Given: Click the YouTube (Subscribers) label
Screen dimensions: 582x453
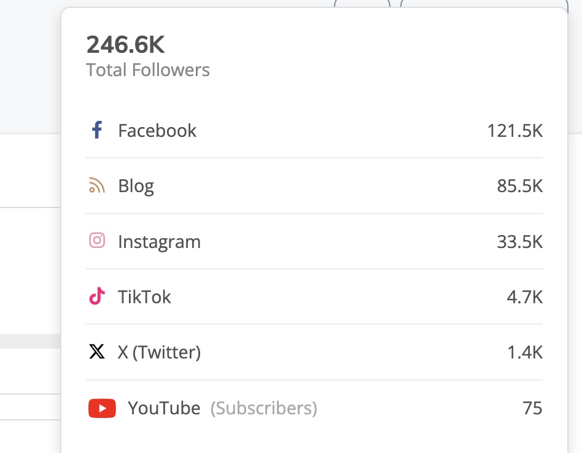Looking at the screenshot, I should click(x=264, y=408).
